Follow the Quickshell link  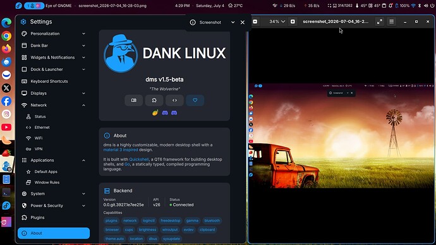(x=139, y=160)
